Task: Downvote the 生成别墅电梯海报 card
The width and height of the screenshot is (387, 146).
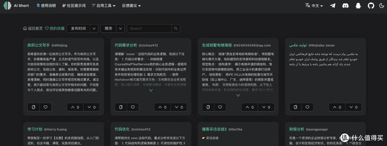Action: tap(266, 107)
